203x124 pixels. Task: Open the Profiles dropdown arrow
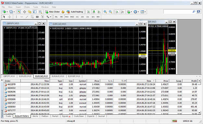click(x=14, y=12)
